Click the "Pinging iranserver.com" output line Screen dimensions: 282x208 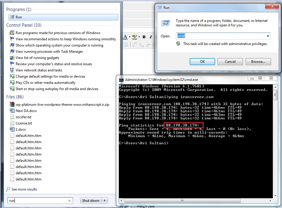pos(191,104)
